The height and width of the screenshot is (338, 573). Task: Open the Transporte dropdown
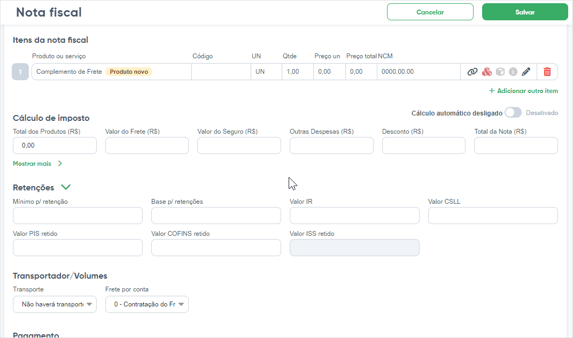[55, 304]
